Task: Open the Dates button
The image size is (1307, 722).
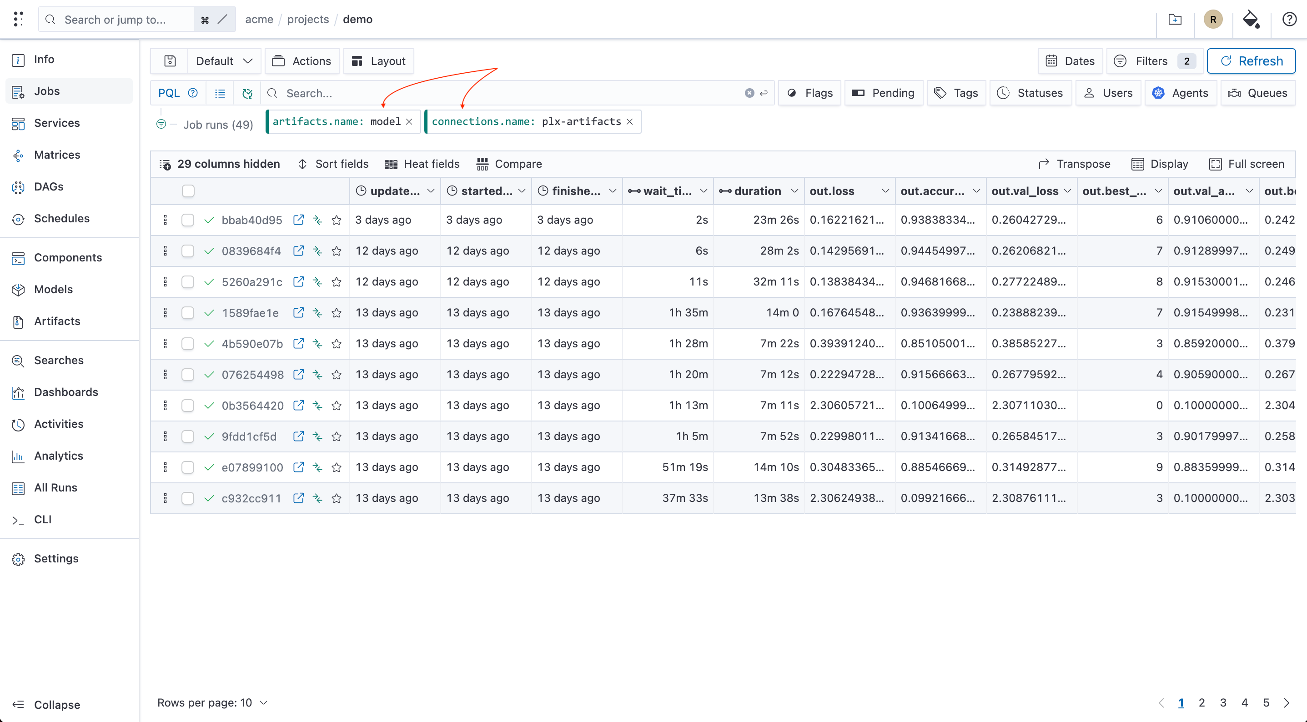Action: [1070, 61]
